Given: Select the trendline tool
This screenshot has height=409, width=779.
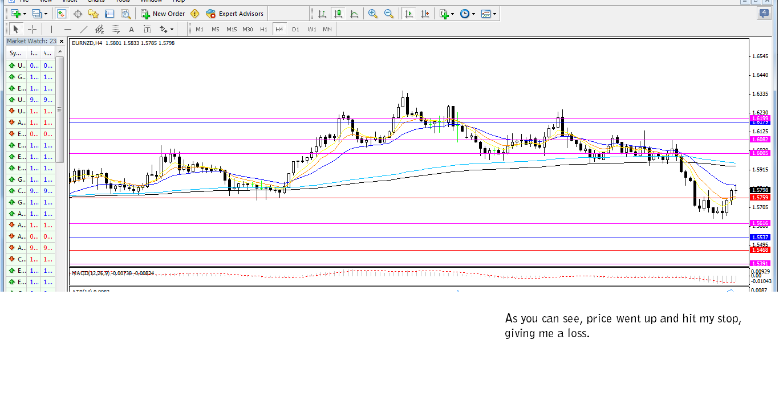Looking at the screenshot, I should tap(84, 29).
